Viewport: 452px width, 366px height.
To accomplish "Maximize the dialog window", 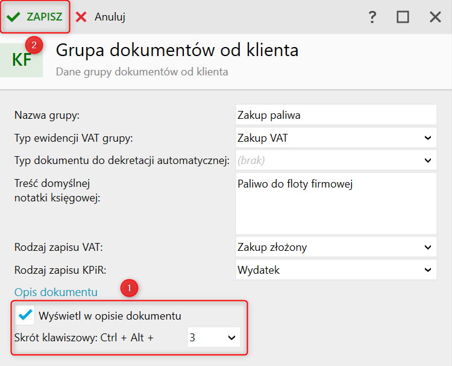I will pos(403,17).
